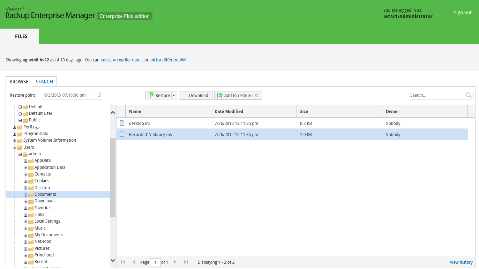The height and width of the screenshot is (269, 479).
Task: Expand the Default User folder
Action: [20, 114]
